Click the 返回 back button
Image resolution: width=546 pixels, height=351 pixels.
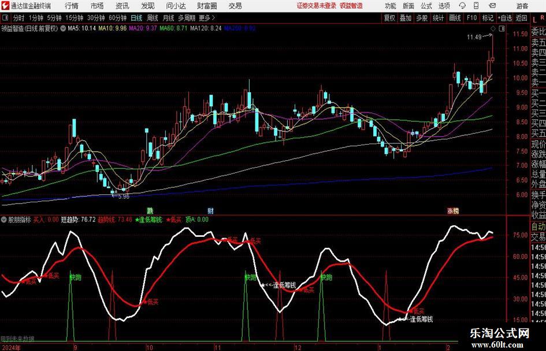point(521,18)
